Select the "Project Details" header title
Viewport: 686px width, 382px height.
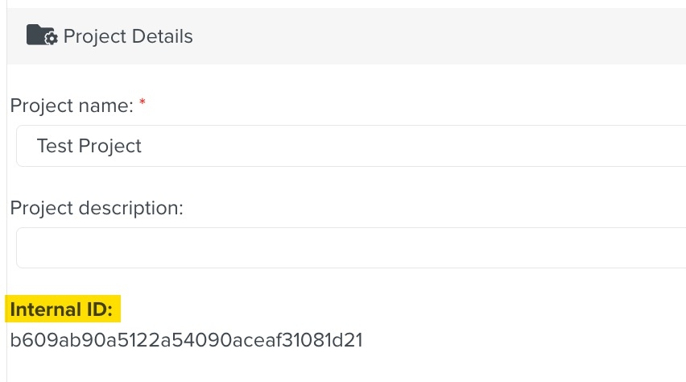(x=128, y=36)
